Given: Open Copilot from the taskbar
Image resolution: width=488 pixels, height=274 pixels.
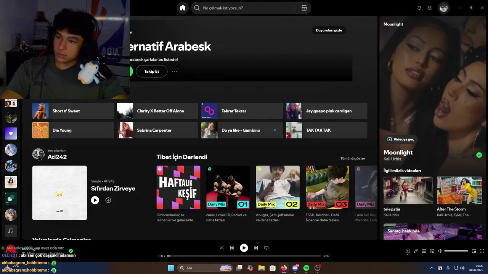Looking at the screenshot, I should point(250,268).
